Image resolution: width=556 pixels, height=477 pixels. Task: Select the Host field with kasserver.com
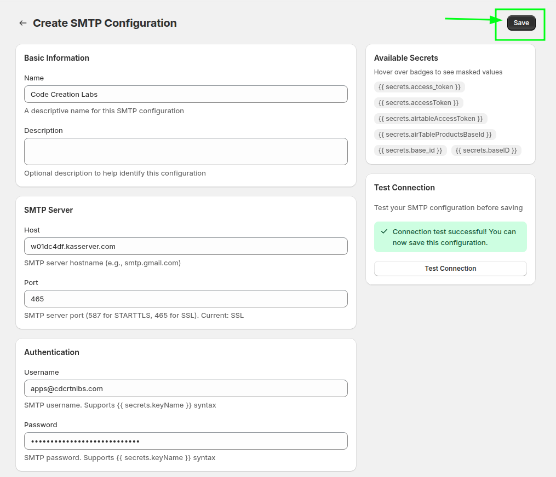click(186, 246)
